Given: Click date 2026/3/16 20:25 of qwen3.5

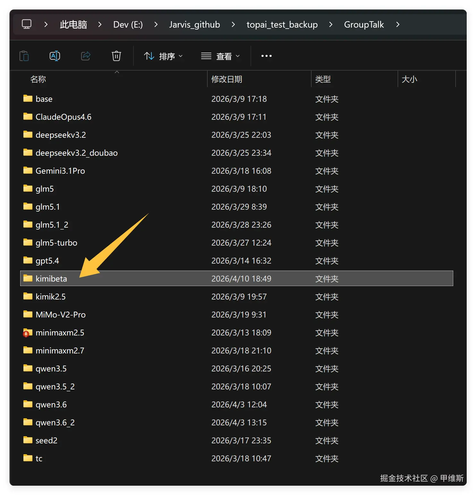Looking at the screenshot, I should [241, 369].
